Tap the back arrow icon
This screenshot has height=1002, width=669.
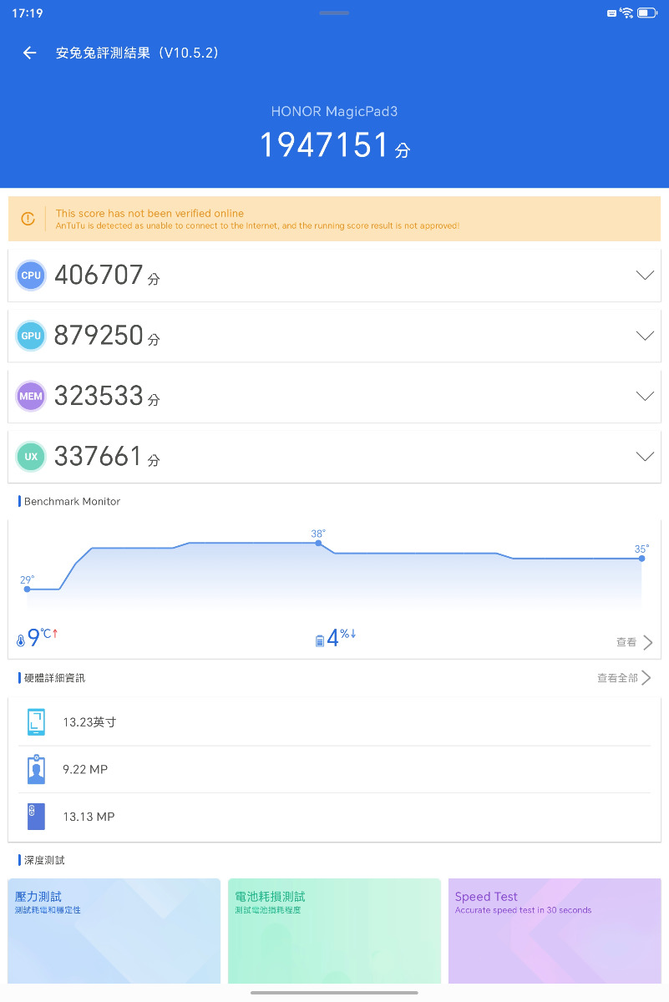pyautogui.click(x=30, y=53)
